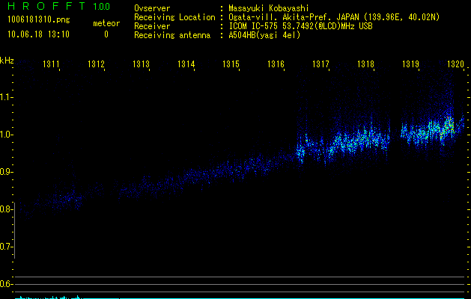
Task: Click the Receiver field label
Action: pyautogui.click(x=152, y=26)
